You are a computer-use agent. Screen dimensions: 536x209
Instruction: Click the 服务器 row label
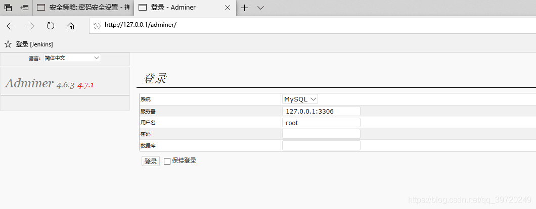click(148, 112)
